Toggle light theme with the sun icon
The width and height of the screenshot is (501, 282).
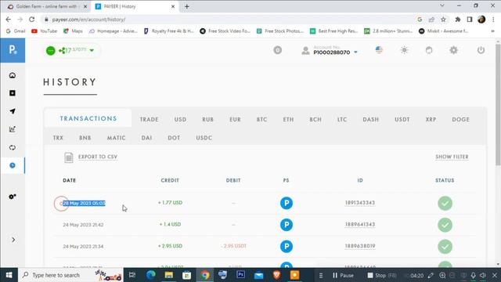[404, 50]
